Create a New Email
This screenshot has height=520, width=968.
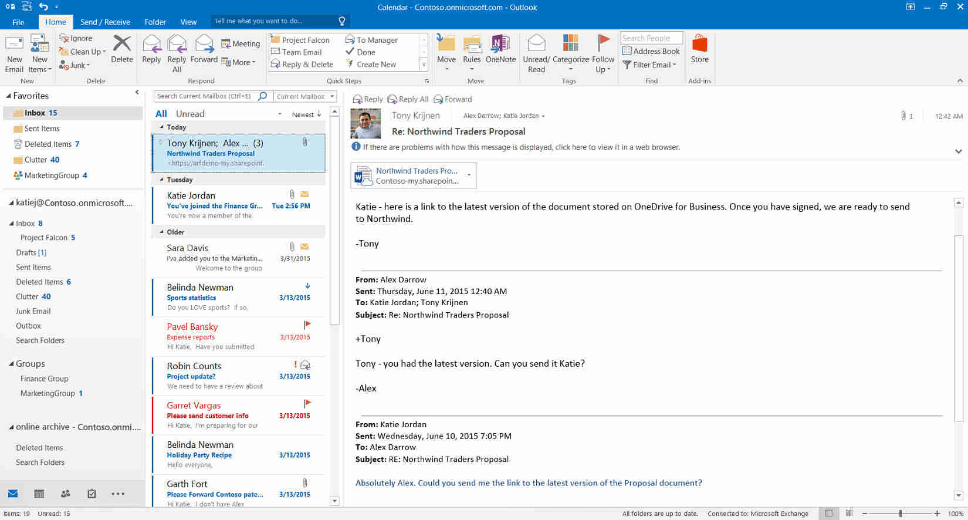pyautogui.click(x=15, y=53)
